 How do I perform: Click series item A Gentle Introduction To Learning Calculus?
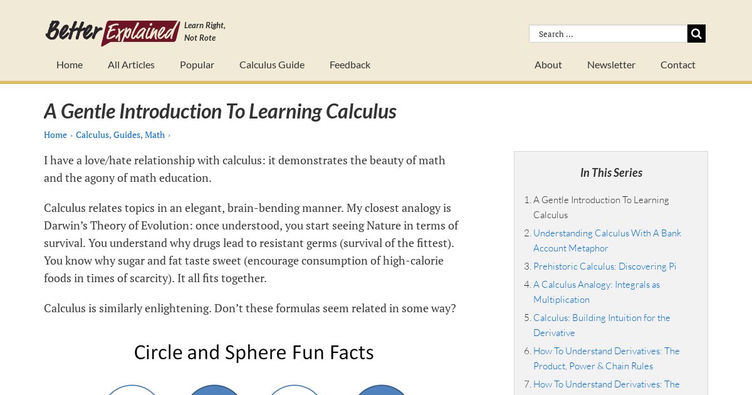(x=601, y=207)
